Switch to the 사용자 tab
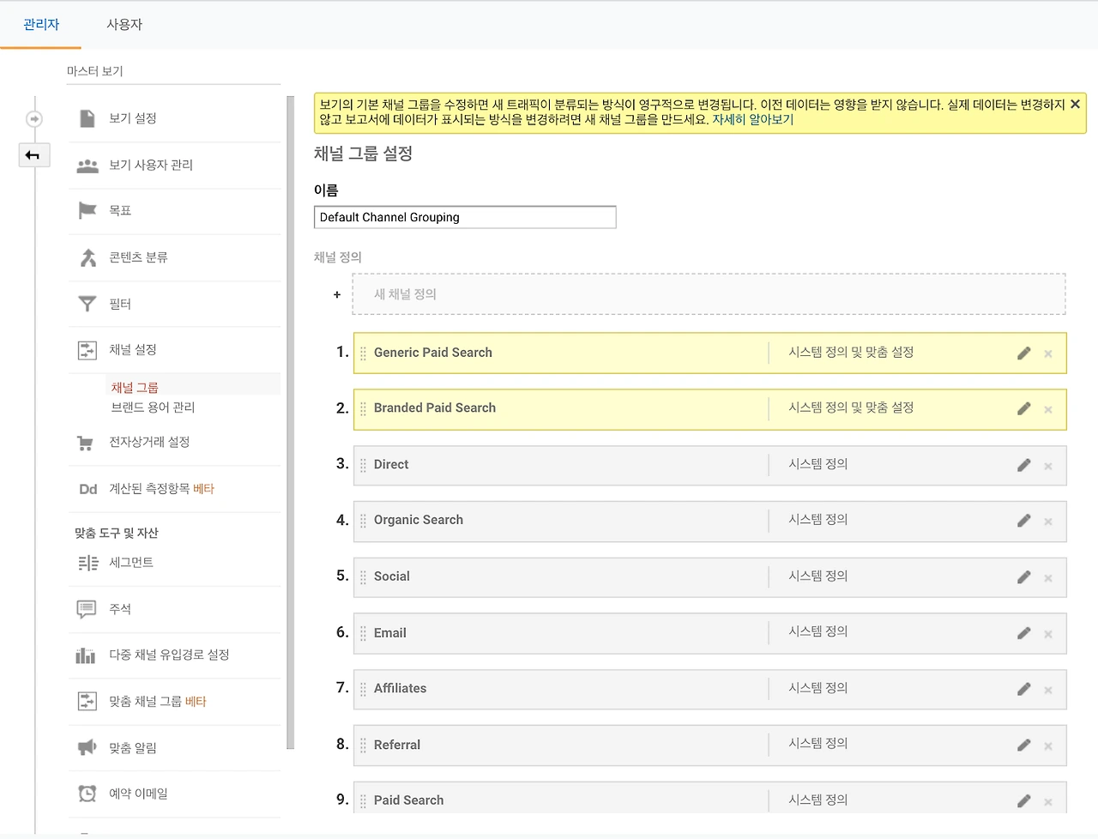The height and width of the screenshot is (839, 1098). coord(124,24)
